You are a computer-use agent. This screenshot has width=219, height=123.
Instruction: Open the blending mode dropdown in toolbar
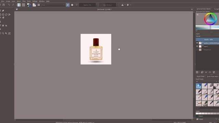[x=53, y=5]
